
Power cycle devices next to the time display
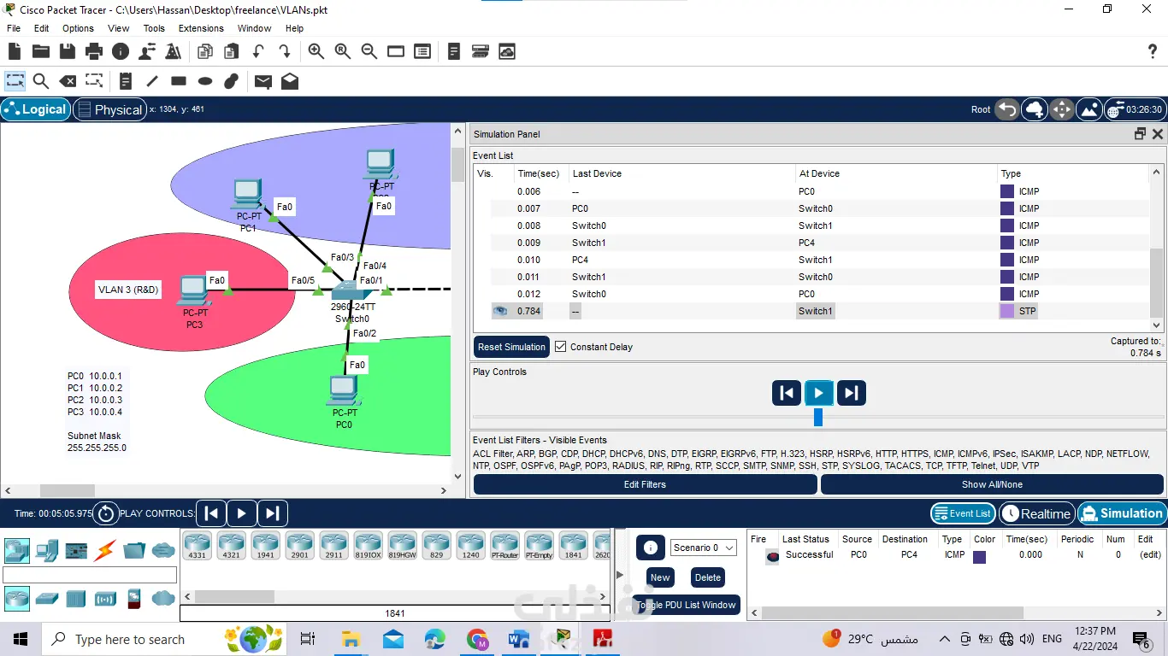106,513
